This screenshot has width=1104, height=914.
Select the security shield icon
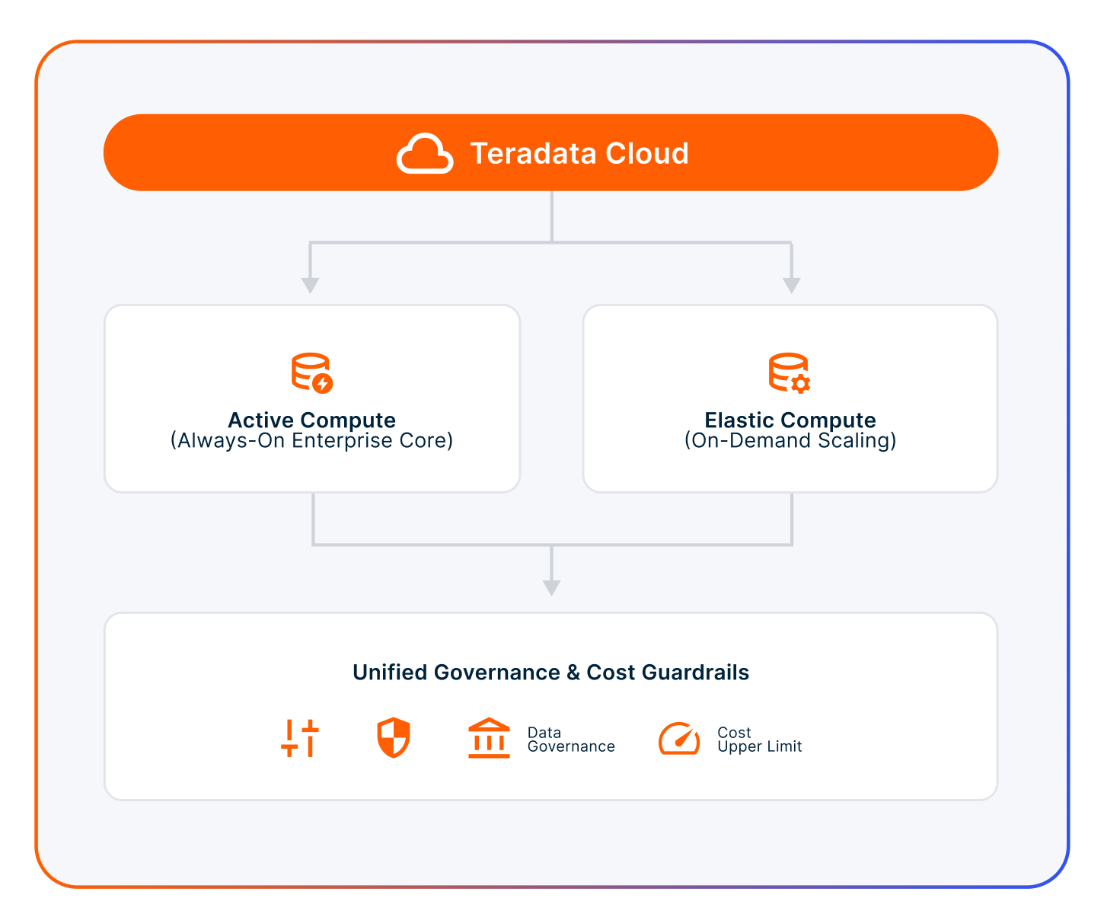click(x=394, y=738)
